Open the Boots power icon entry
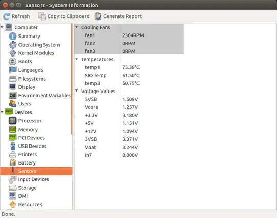The image size is (277, 218). (x=12, y=62)
